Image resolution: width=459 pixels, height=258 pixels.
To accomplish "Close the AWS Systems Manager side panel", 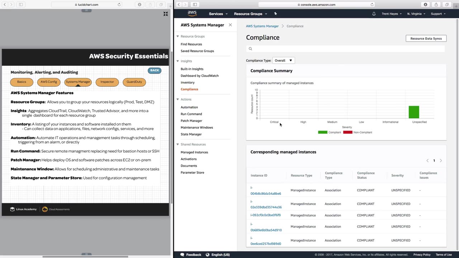I will 230,25.
